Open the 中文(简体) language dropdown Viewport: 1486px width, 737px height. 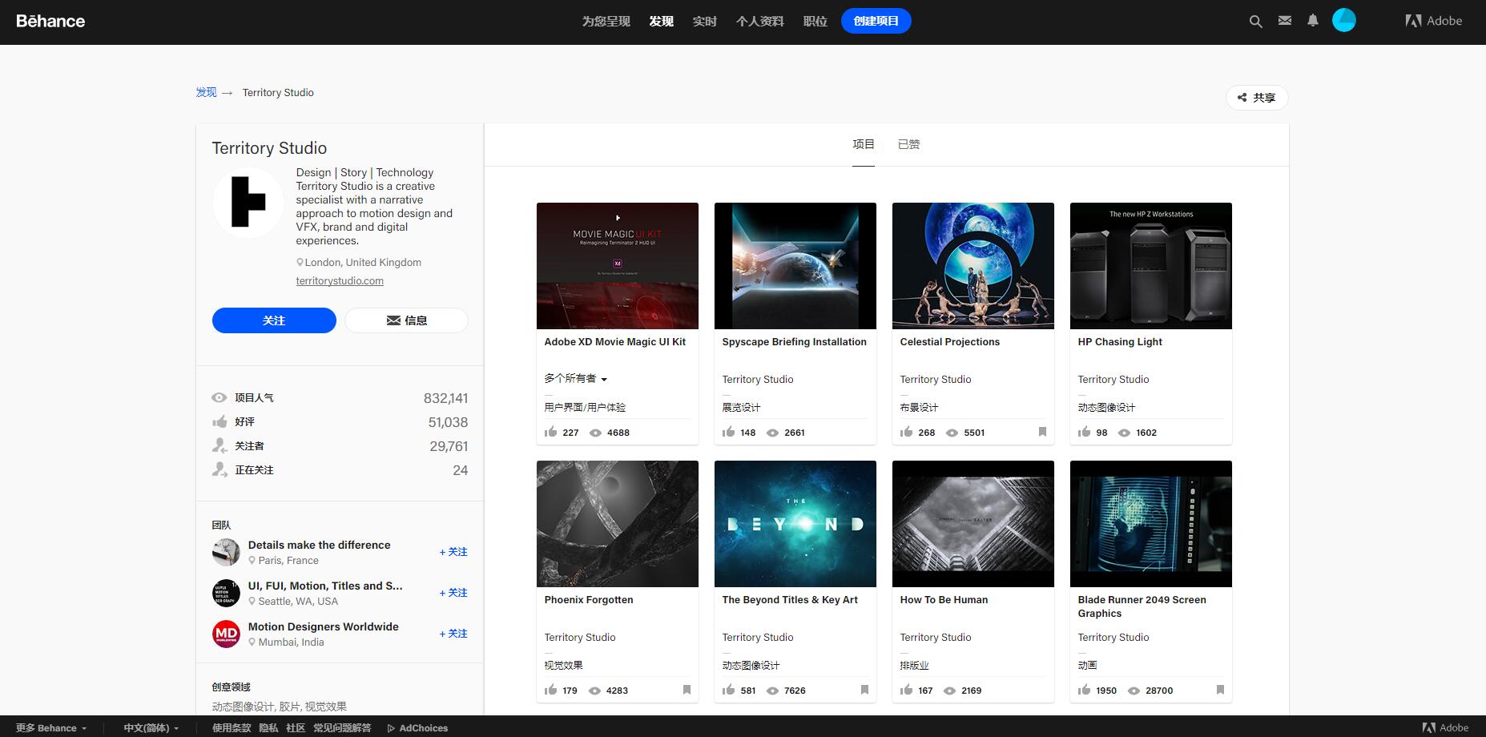pyautogui.click(x=151, y=728)
